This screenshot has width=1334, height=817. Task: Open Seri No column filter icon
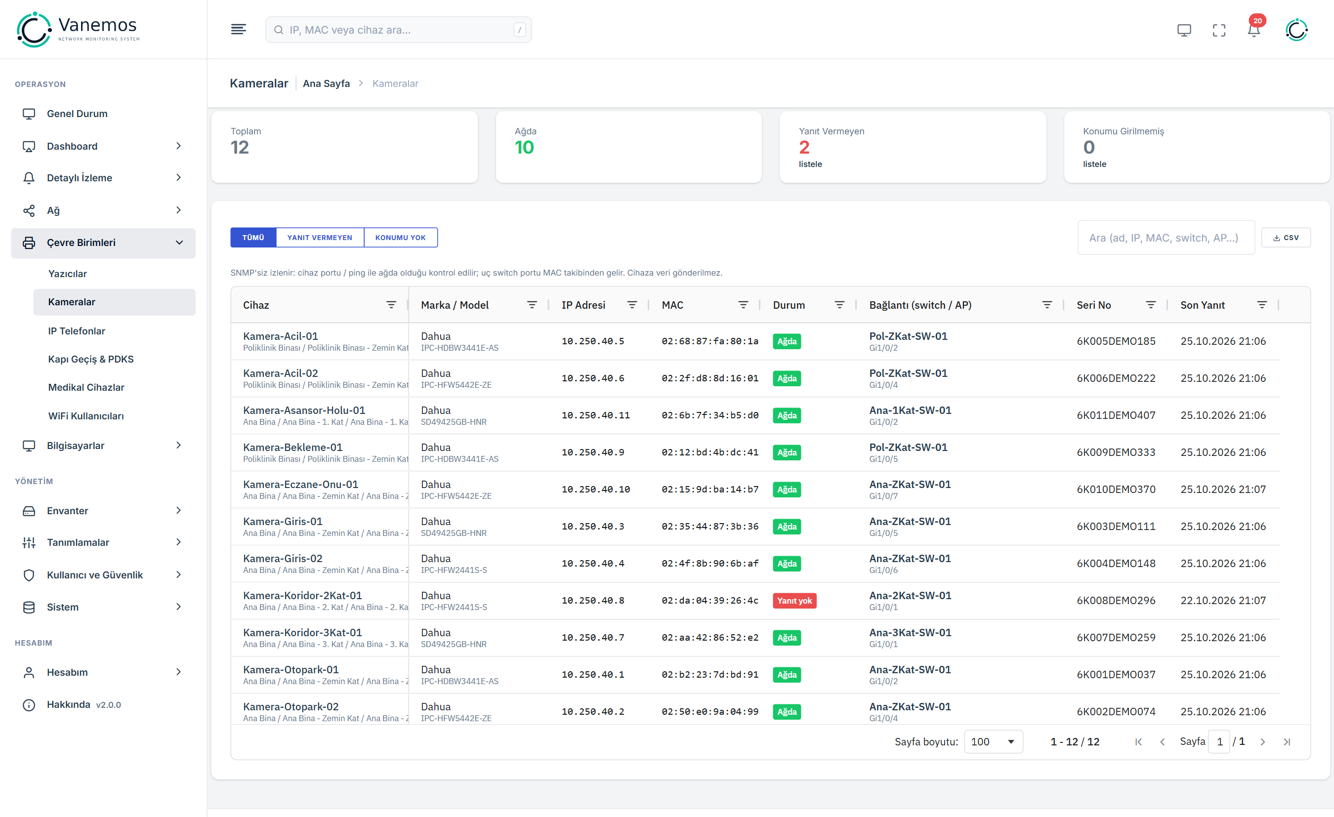[1151, 305]
